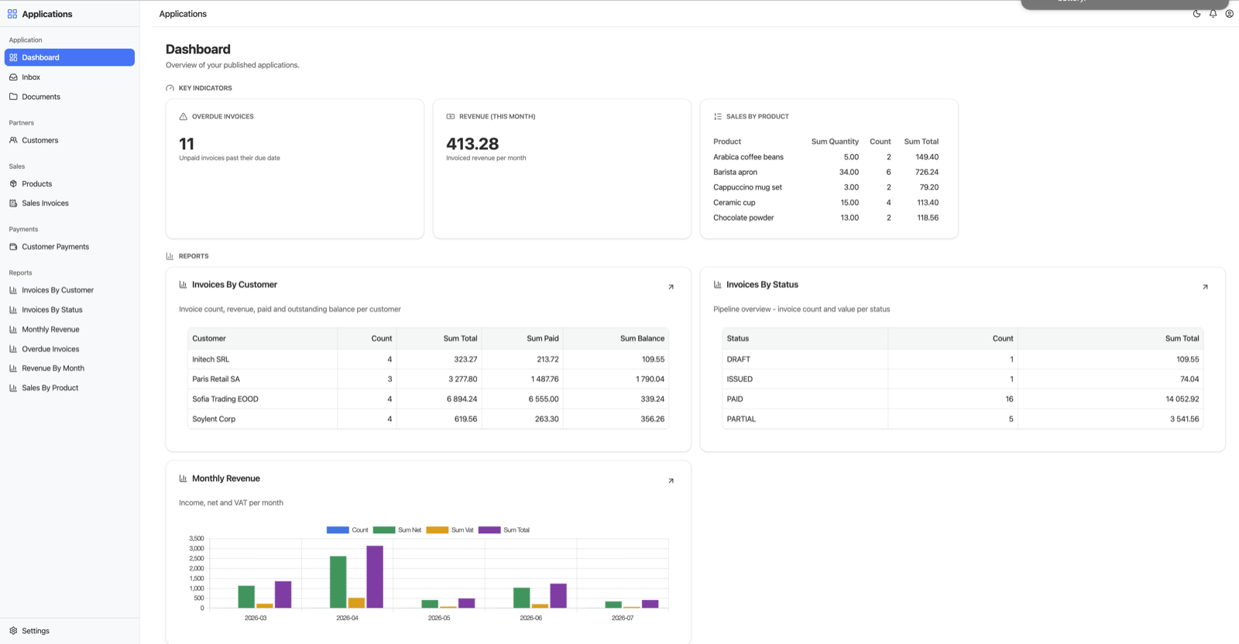Click the Customer column header
The height and width of the screenshot is (644, 1239).
coord(263,338)
